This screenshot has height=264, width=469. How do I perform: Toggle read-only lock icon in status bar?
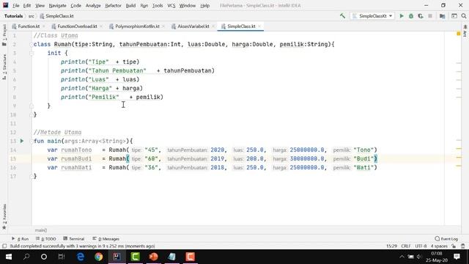tap(454, 246)
